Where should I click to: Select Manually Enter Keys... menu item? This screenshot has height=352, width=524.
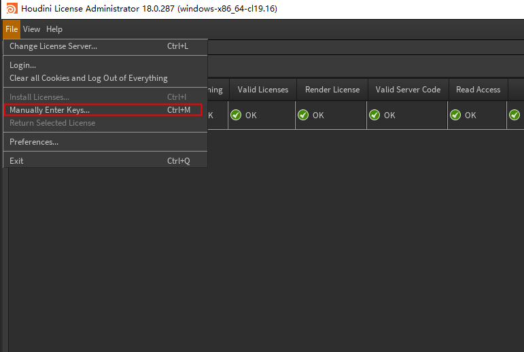105,110
